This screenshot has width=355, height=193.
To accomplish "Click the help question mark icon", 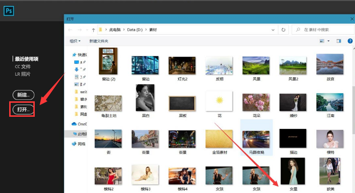I will click(x=350, y=41).
